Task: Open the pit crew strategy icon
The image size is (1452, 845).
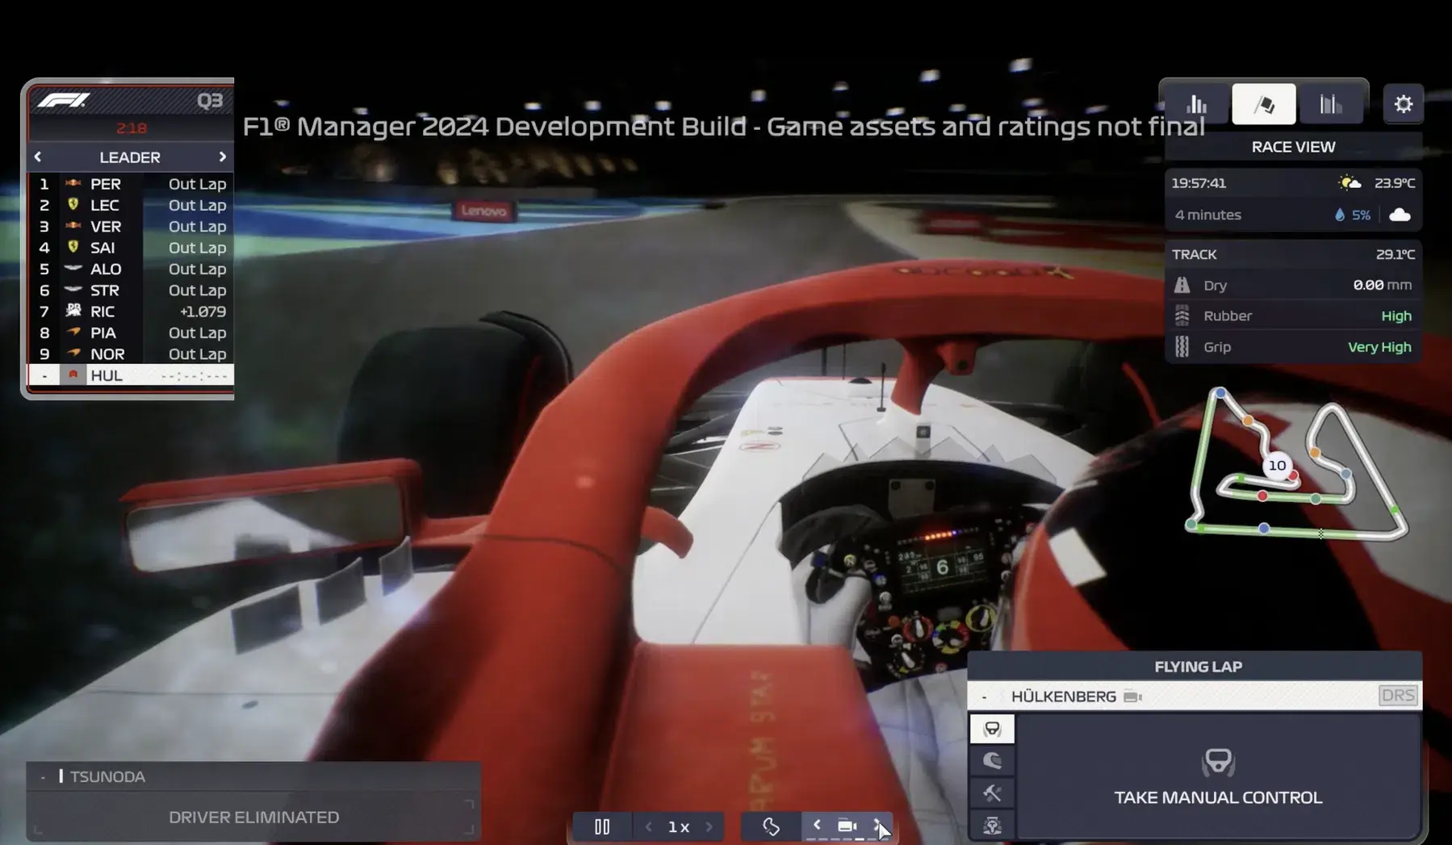Action: pyautogui.click(x=992, y=825)
